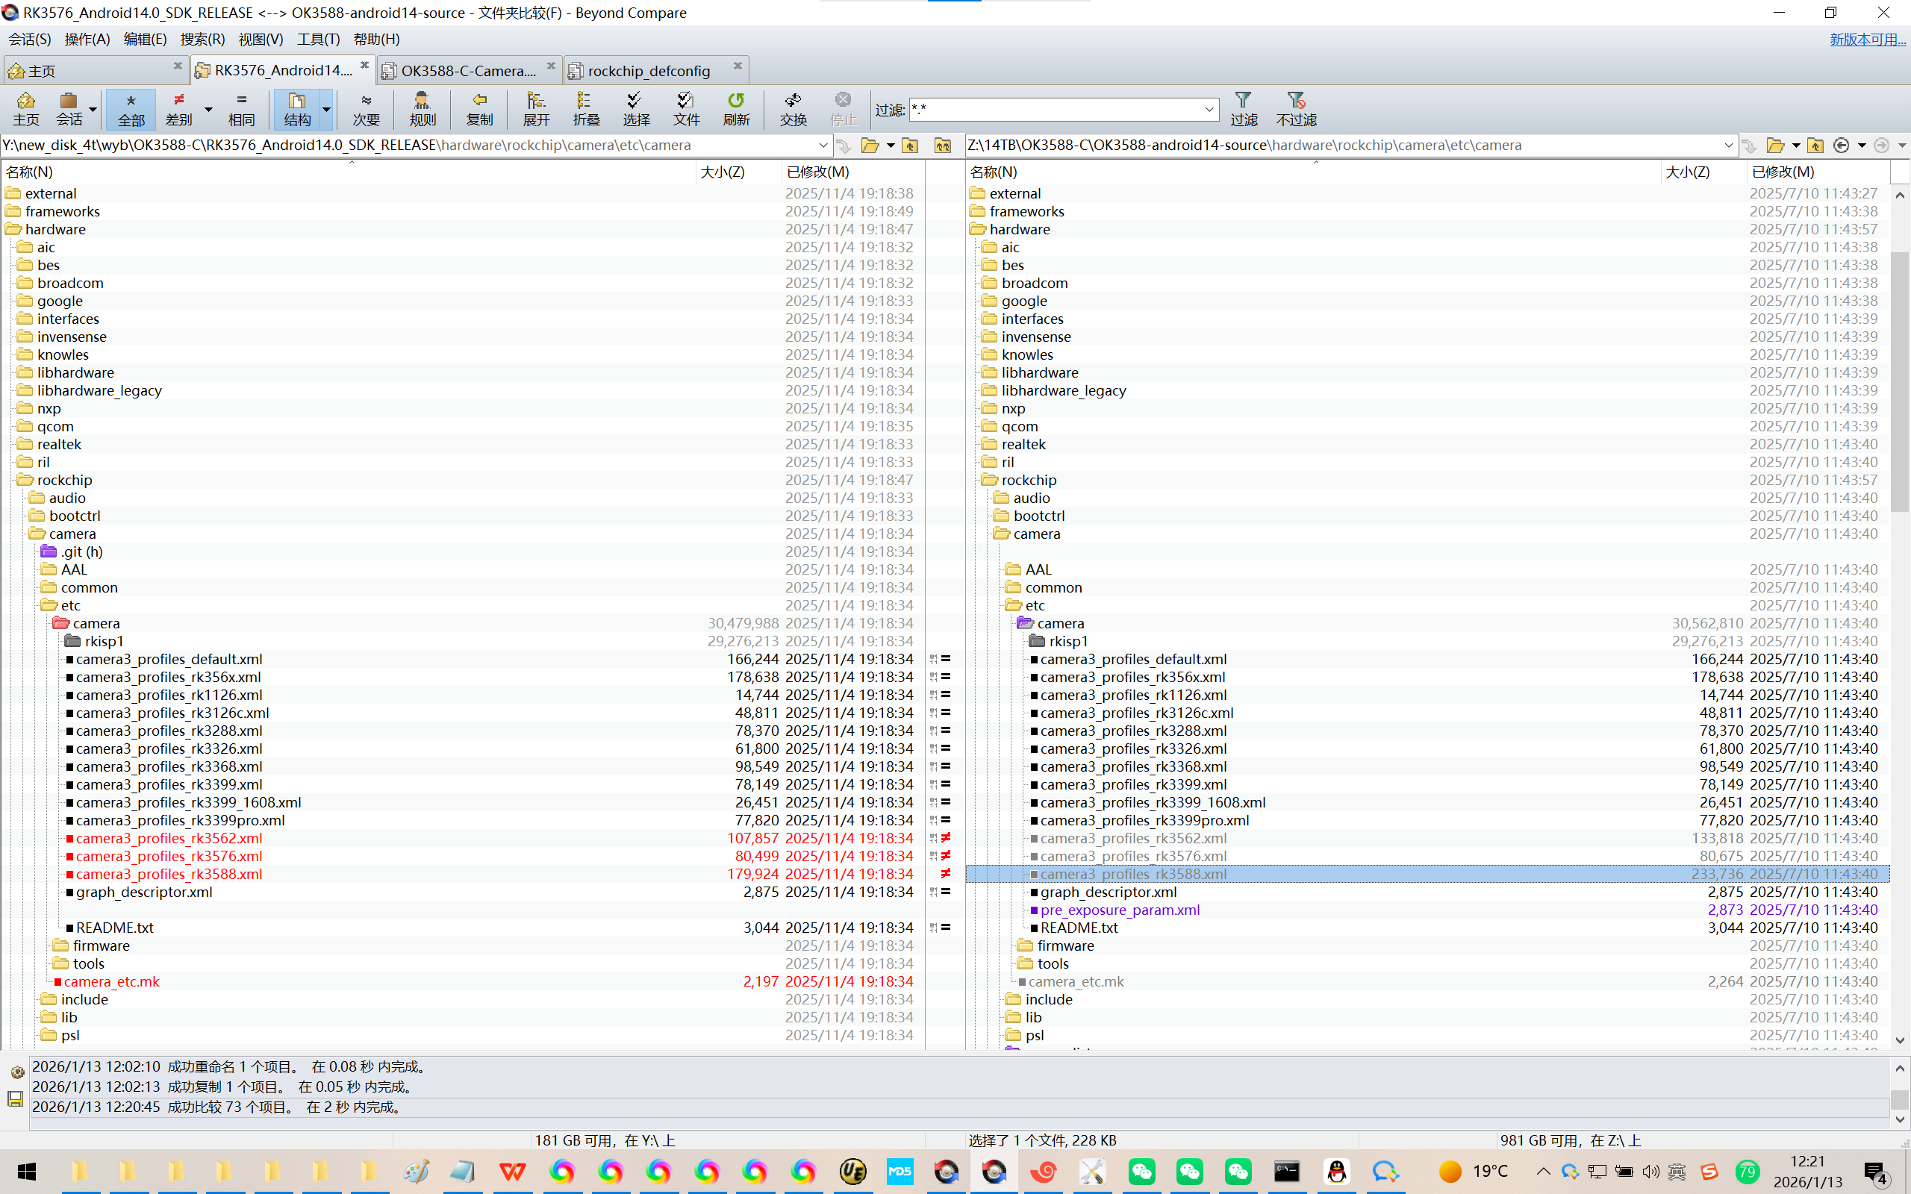Open the Rules (规则) toolbar icon
This screenshot has height=1194, width=1911.
423,108
